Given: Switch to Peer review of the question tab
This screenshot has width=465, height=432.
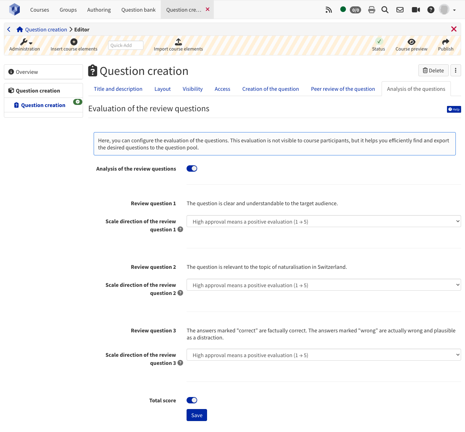Looking at the screenshot, I should click(343, 89).
